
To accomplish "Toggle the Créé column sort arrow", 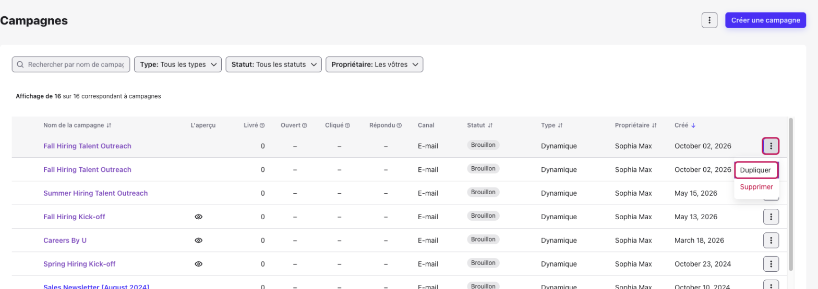I will point(693,125).
